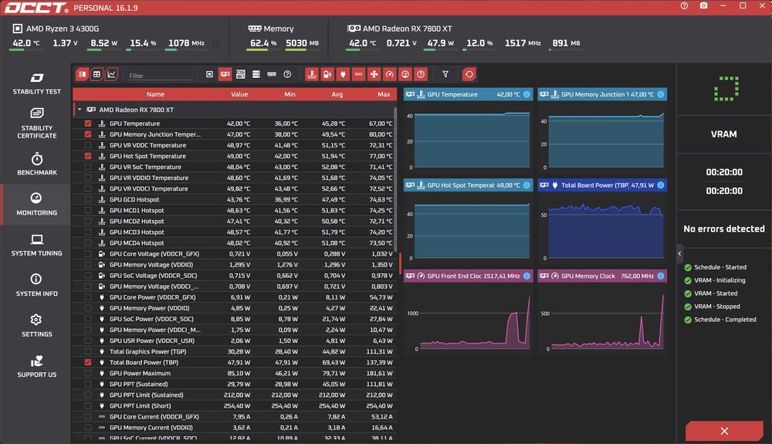Uncheck GPU Memory Junction Temperature checkbox

point(88,134)
